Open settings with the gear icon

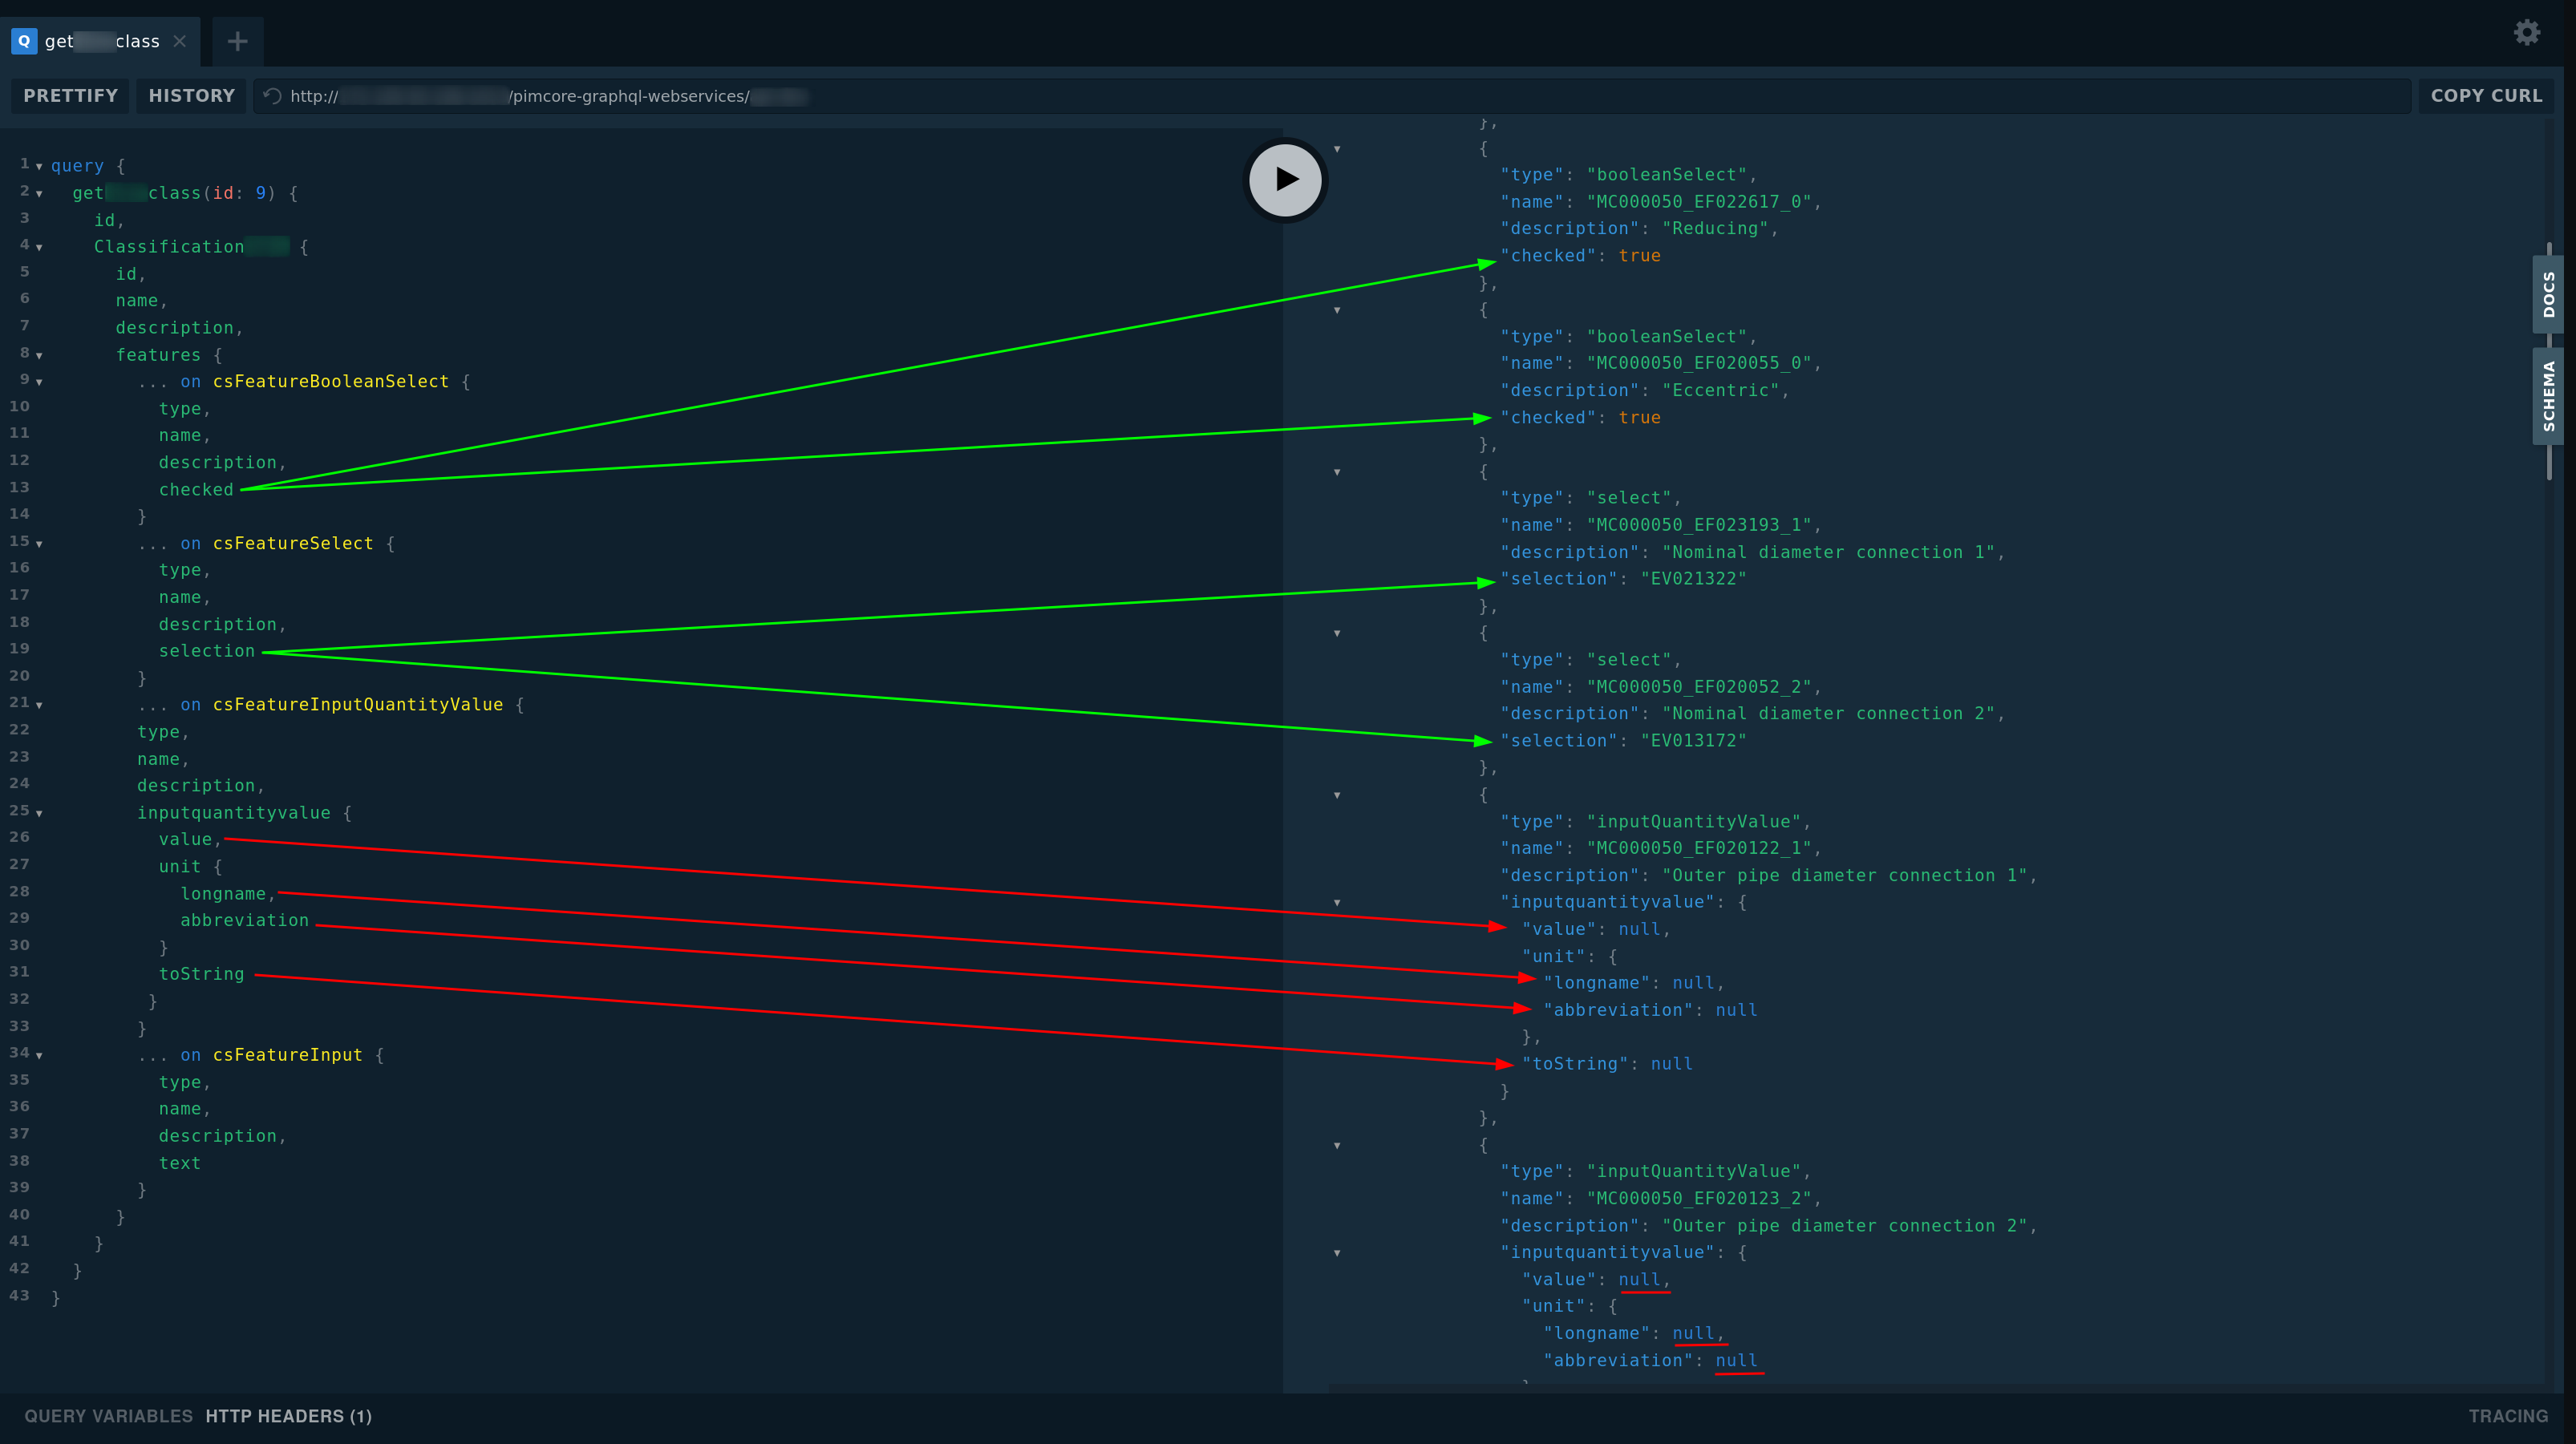(2527, 31)
